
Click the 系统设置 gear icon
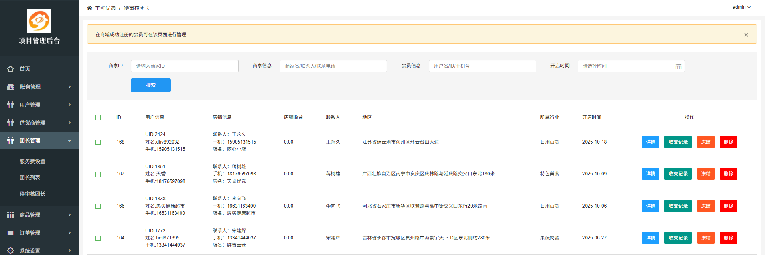(x=10, y=251)
